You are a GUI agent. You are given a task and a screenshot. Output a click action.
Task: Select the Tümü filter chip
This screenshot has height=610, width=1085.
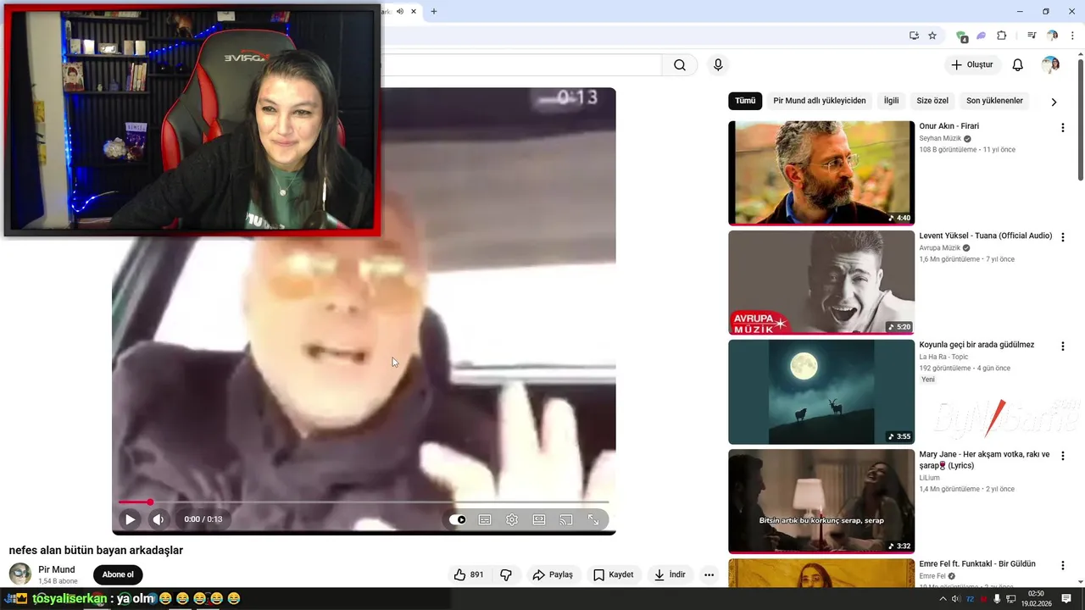pos(745,101)
